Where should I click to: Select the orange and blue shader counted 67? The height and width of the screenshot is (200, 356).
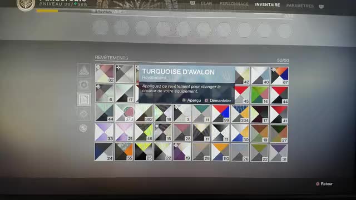[x=280, y=76]
